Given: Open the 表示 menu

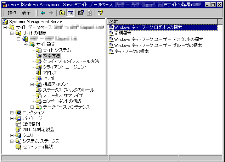Looking at the screenshot, I should 26,13.
